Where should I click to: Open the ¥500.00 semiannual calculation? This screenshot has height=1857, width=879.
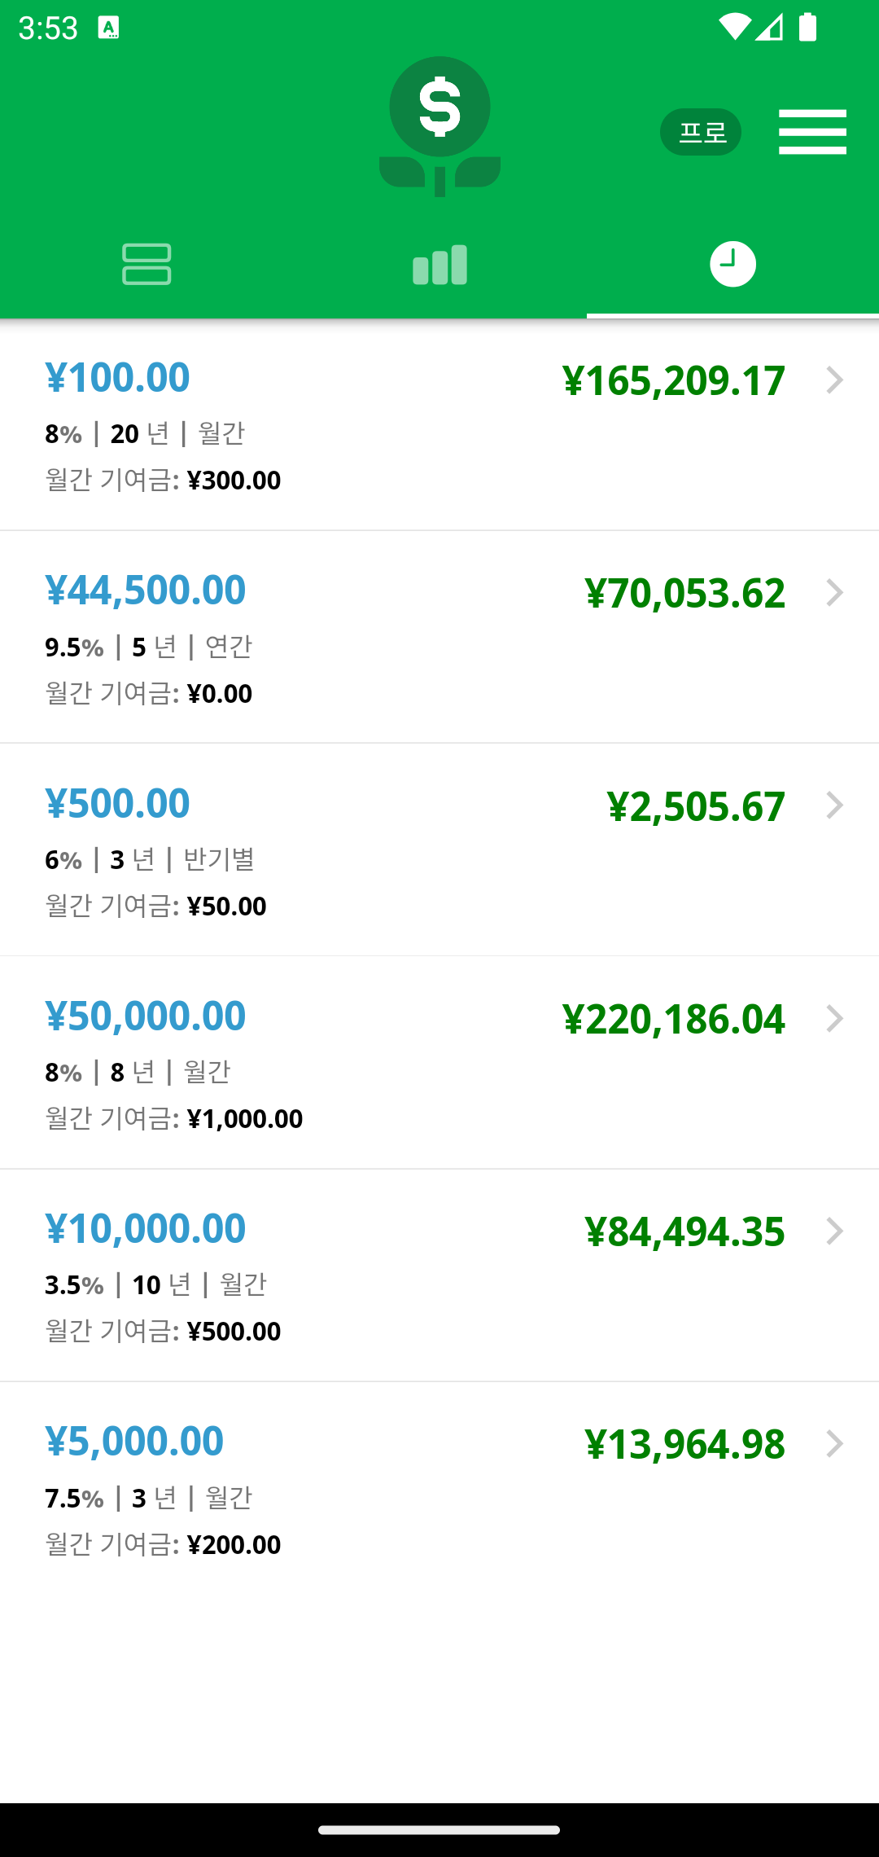pyautogui.click(x=439, y=849)
